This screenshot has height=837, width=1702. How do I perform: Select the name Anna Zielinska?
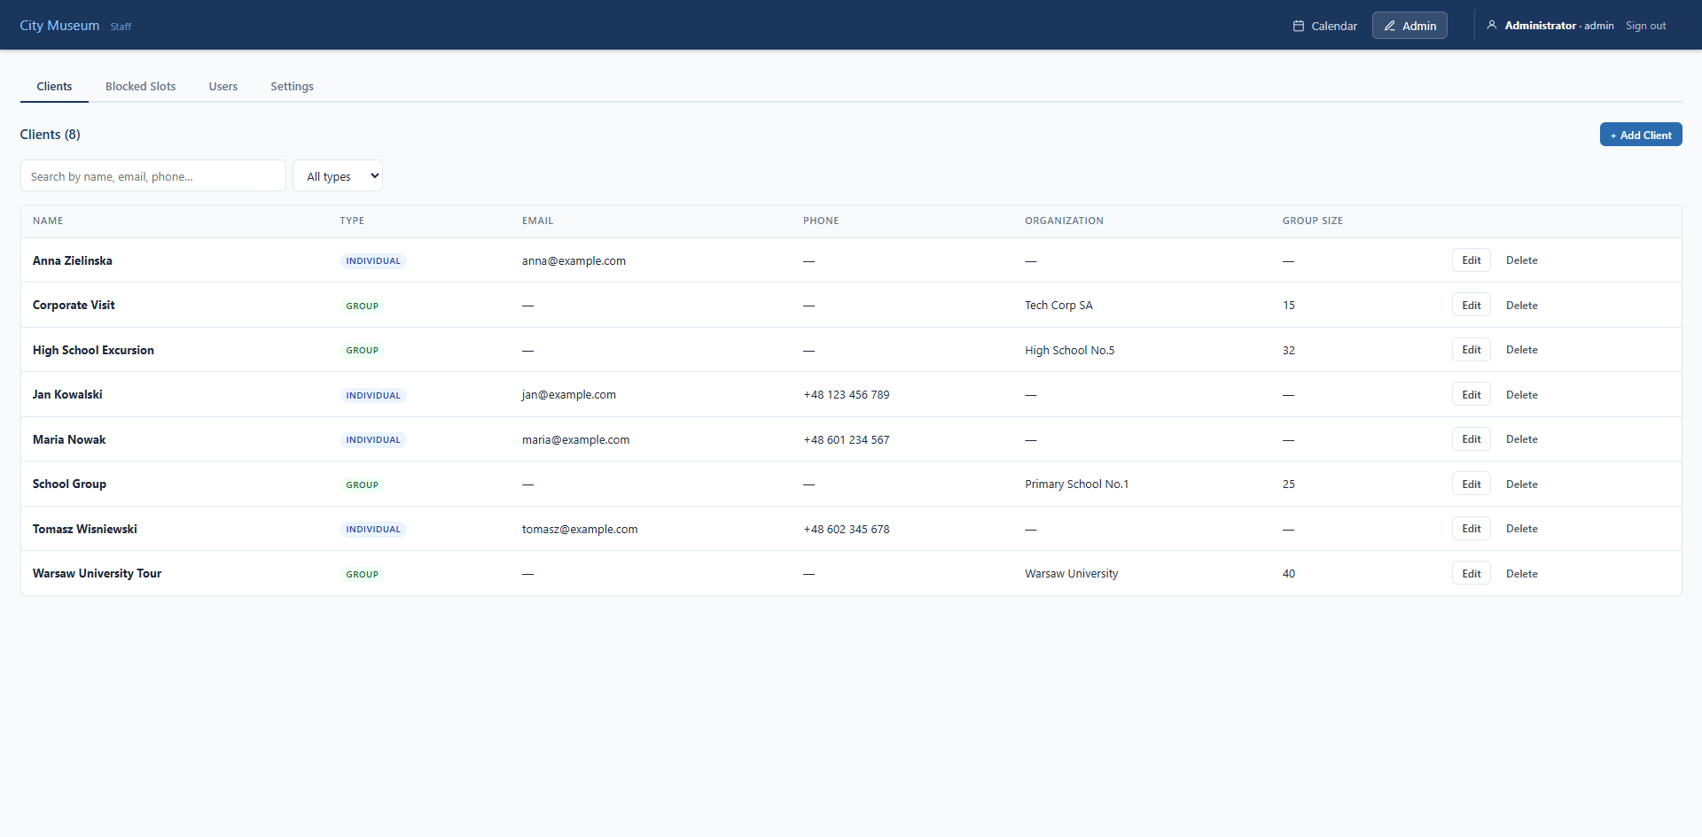click(73, 260)
